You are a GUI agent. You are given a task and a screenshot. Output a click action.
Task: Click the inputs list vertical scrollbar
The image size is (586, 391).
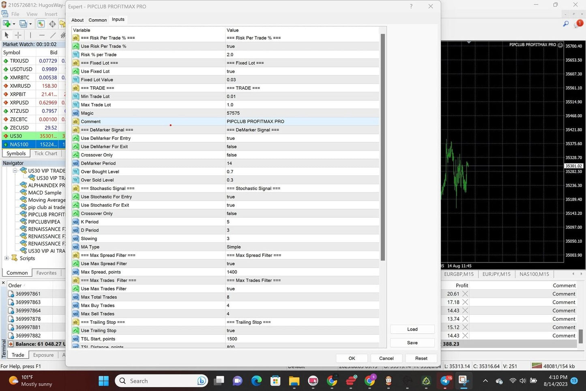tap(383, 146)
